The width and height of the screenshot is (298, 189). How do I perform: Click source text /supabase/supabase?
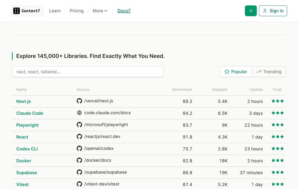tap(105, 172)
